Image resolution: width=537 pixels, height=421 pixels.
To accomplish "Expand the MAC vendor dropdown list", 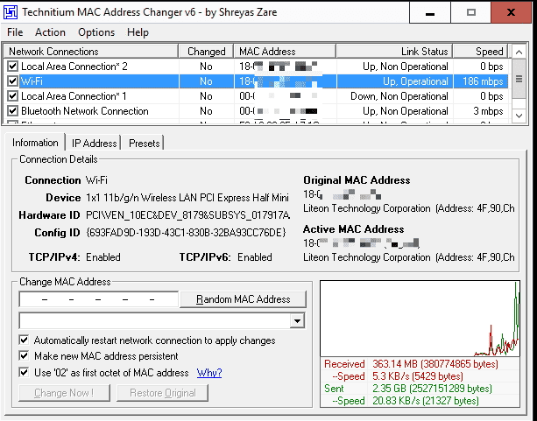I will [x=297, y=321].
